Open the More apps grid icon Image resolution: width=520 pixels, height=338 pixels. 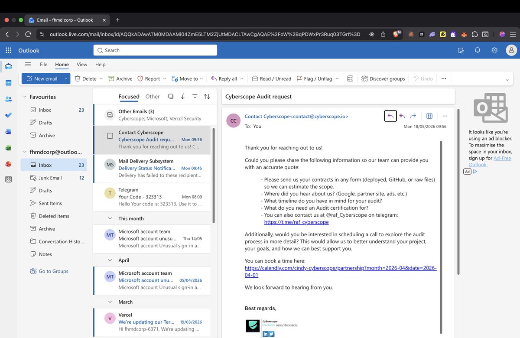[x=8, y=179]
